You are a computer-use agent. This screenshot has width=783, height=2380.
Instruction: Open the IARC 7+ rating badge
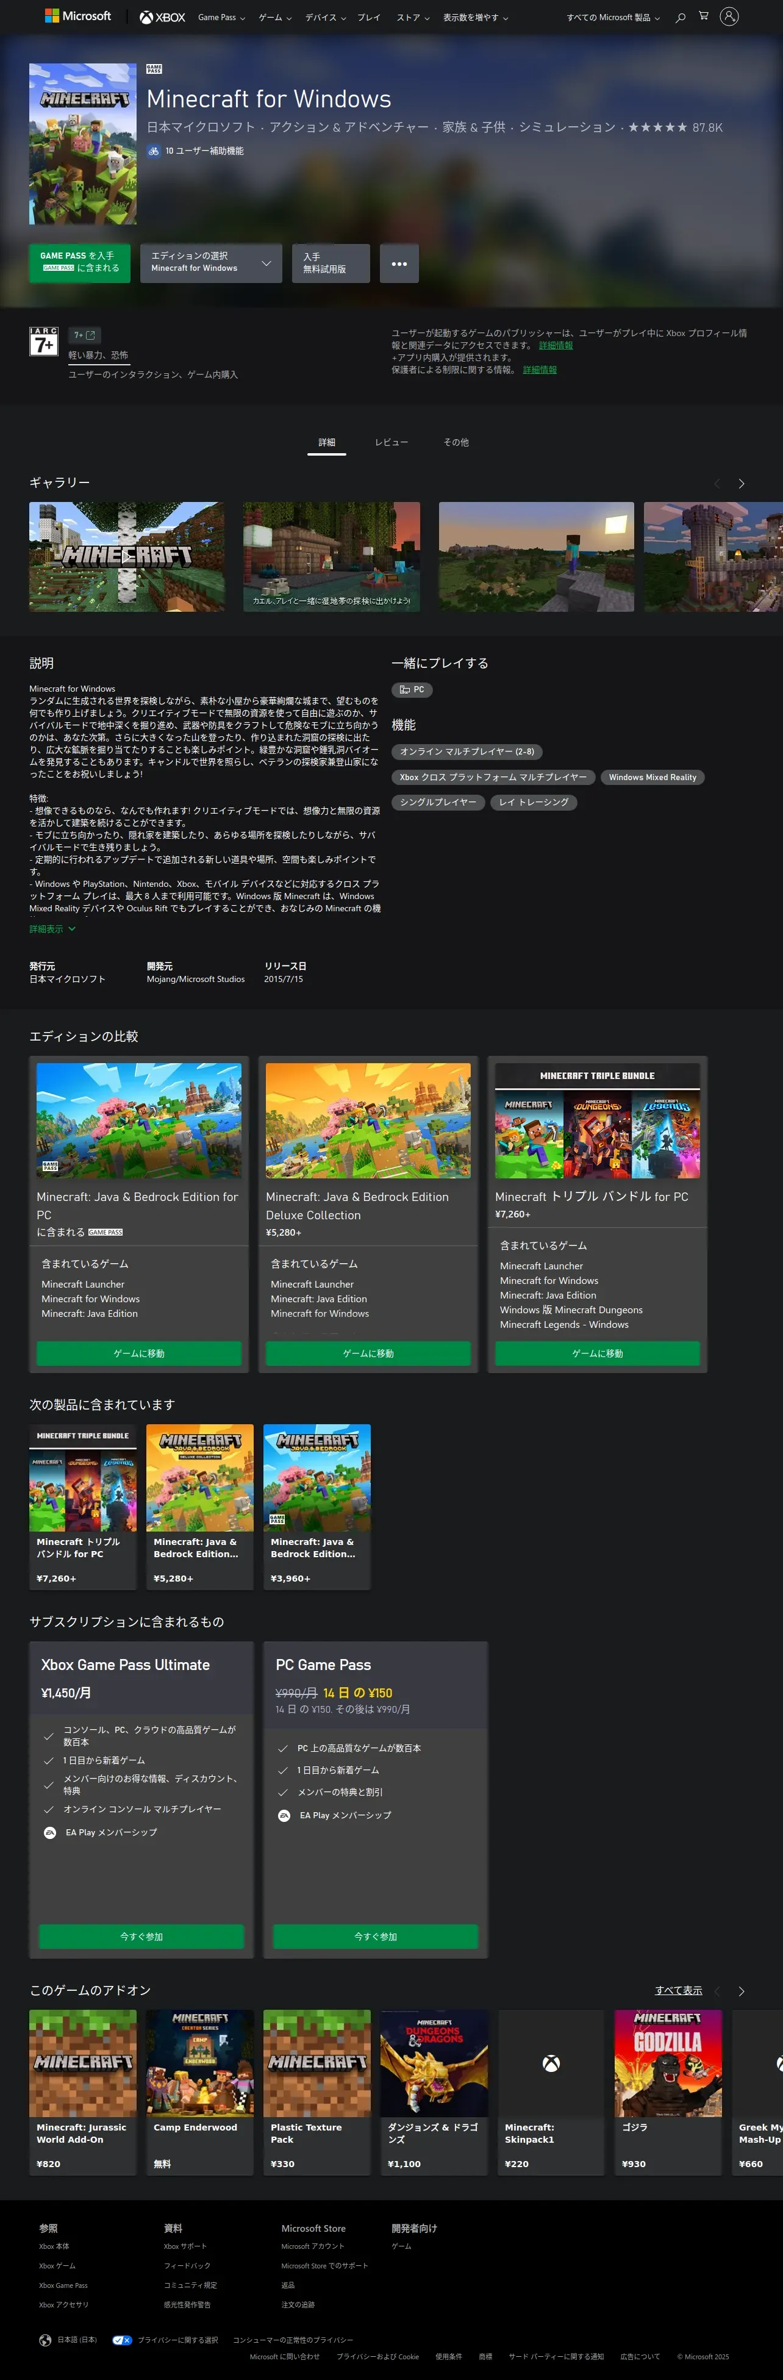coord(45,342)
